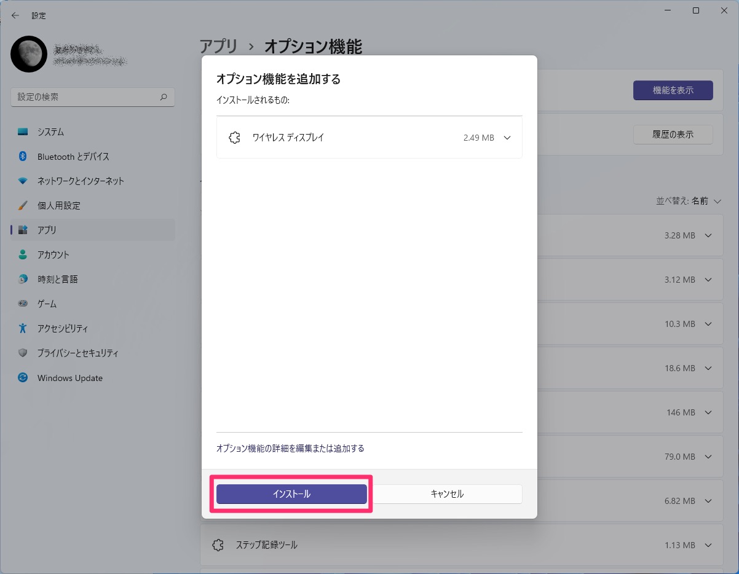The width and height of the screenshot is (739, 574).
Task: Click the アプリ breadcrumb in the page heading
Action: point(218,46)
